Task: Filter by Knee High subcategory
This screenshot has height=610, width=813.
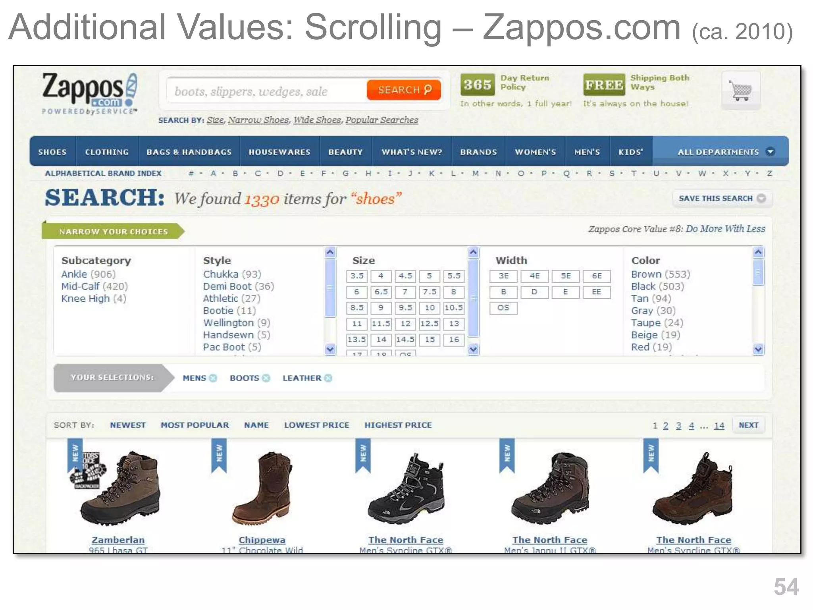Action: point(94,299)
